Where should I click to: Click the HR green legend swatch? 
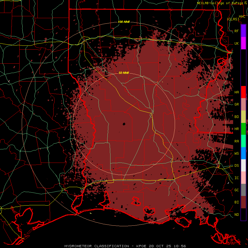[243, 129]
